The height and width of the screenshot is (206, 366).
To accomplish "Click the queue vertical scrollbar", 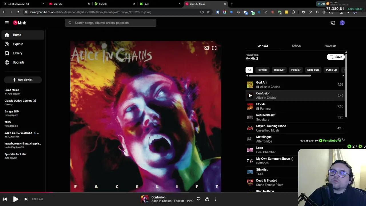I will click(x=346, y=85).
